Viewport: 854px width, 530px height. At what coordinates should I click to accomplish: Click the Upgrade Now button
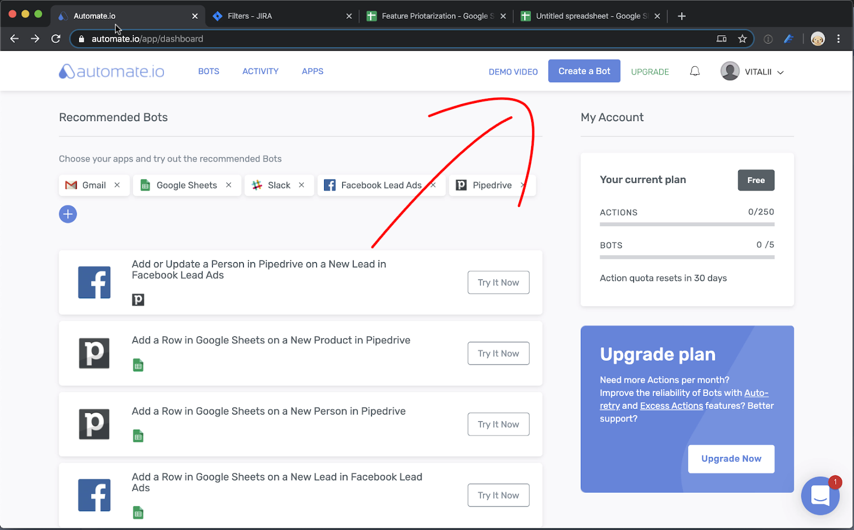[731, 458]
